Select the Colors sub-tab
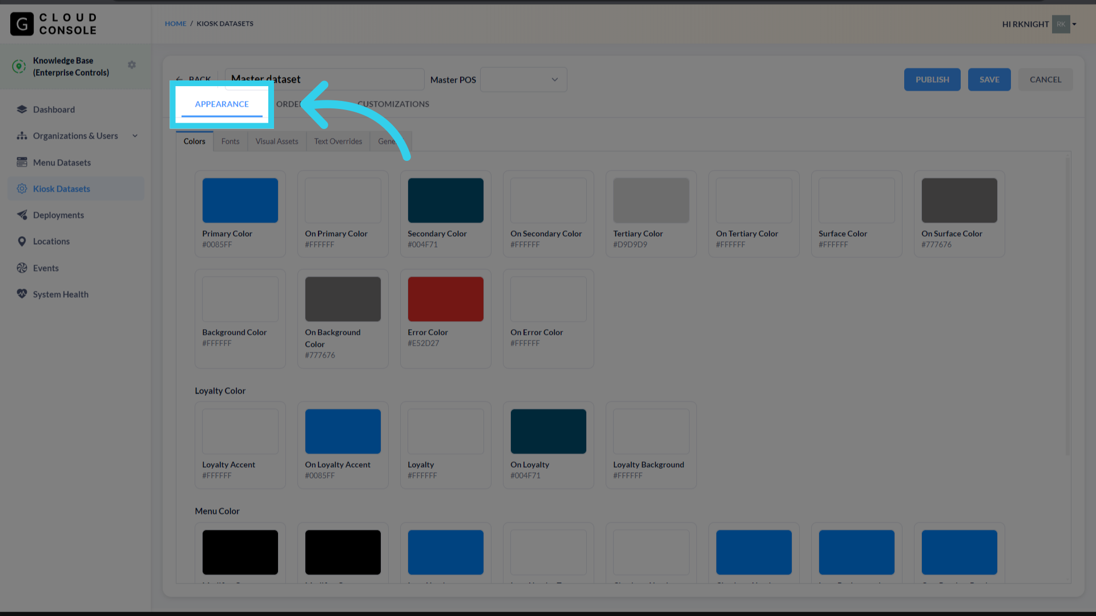 click(x=195, y=141)
